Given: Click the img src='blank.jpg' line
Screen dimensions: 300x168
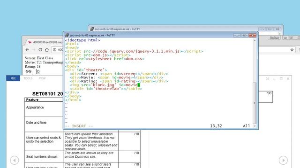Looking at the screenshot, I should tap(105, 85).
